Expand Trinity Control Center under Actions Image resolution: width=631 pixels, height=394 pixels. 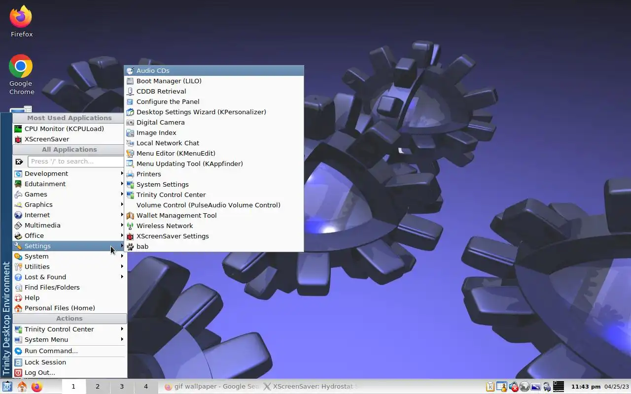coord(69,329)
